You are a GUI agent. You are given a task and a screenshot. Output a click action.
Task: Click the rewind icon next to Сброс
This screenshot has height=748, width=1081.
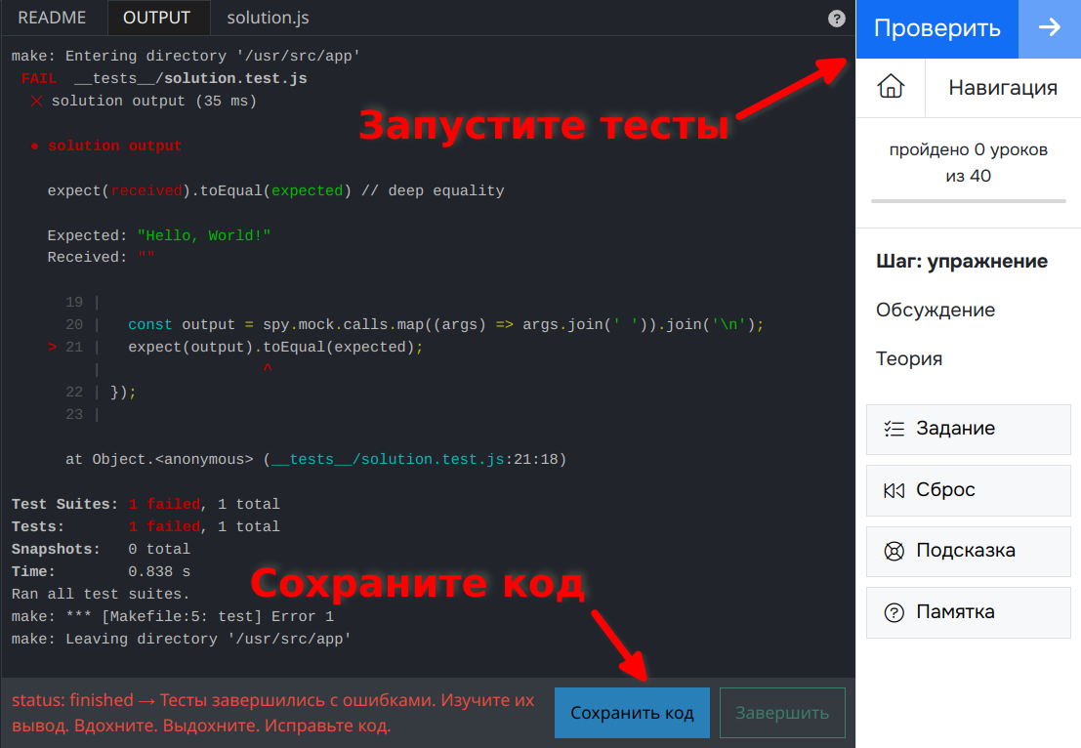click(894, 490)
